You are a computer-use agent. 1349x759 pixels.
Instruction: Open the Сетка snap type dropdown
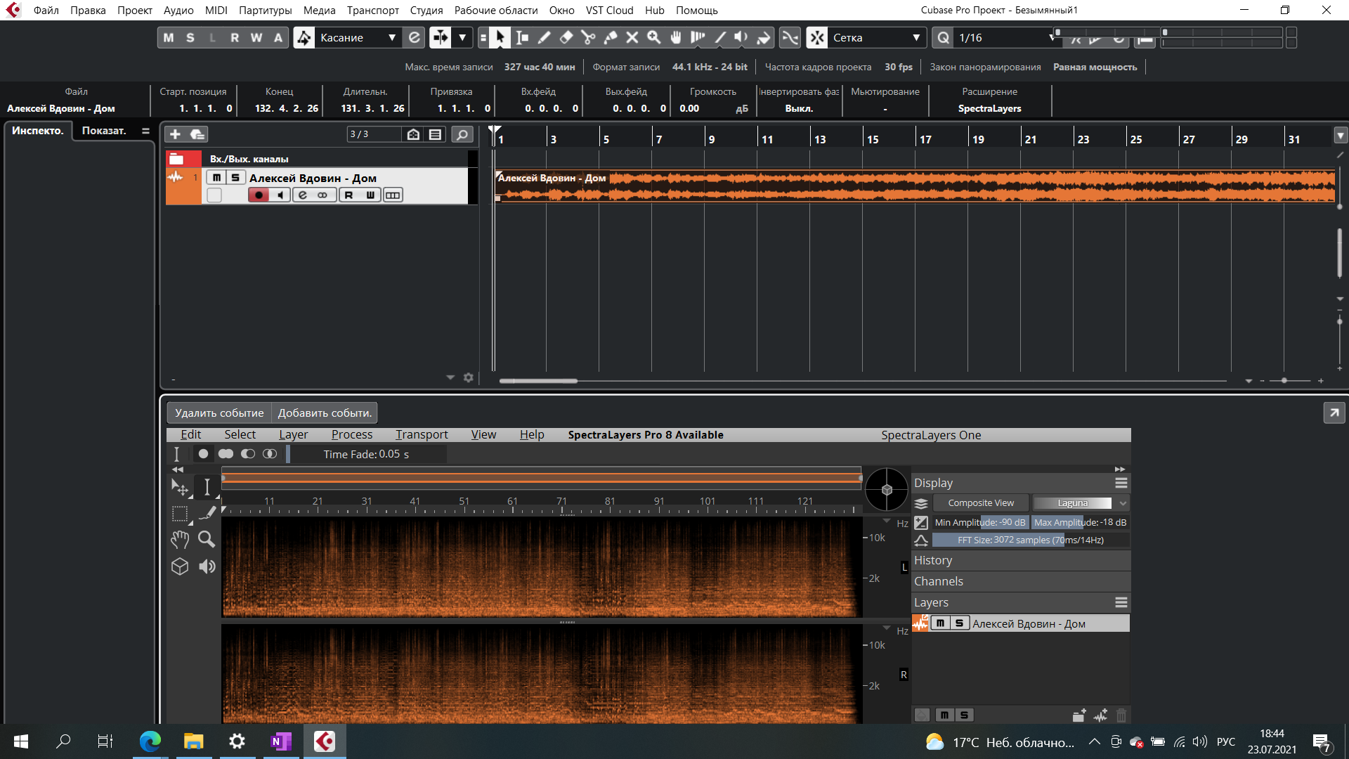coord(915,38)
